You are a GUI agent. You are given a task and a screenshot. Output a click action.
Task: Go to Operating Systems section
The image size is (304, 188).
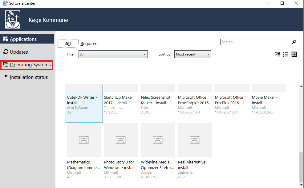pyautogui.click(x=30, y=65)
